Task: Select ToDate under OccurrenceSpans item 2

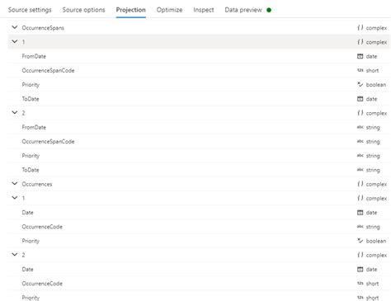Action: 31,170
